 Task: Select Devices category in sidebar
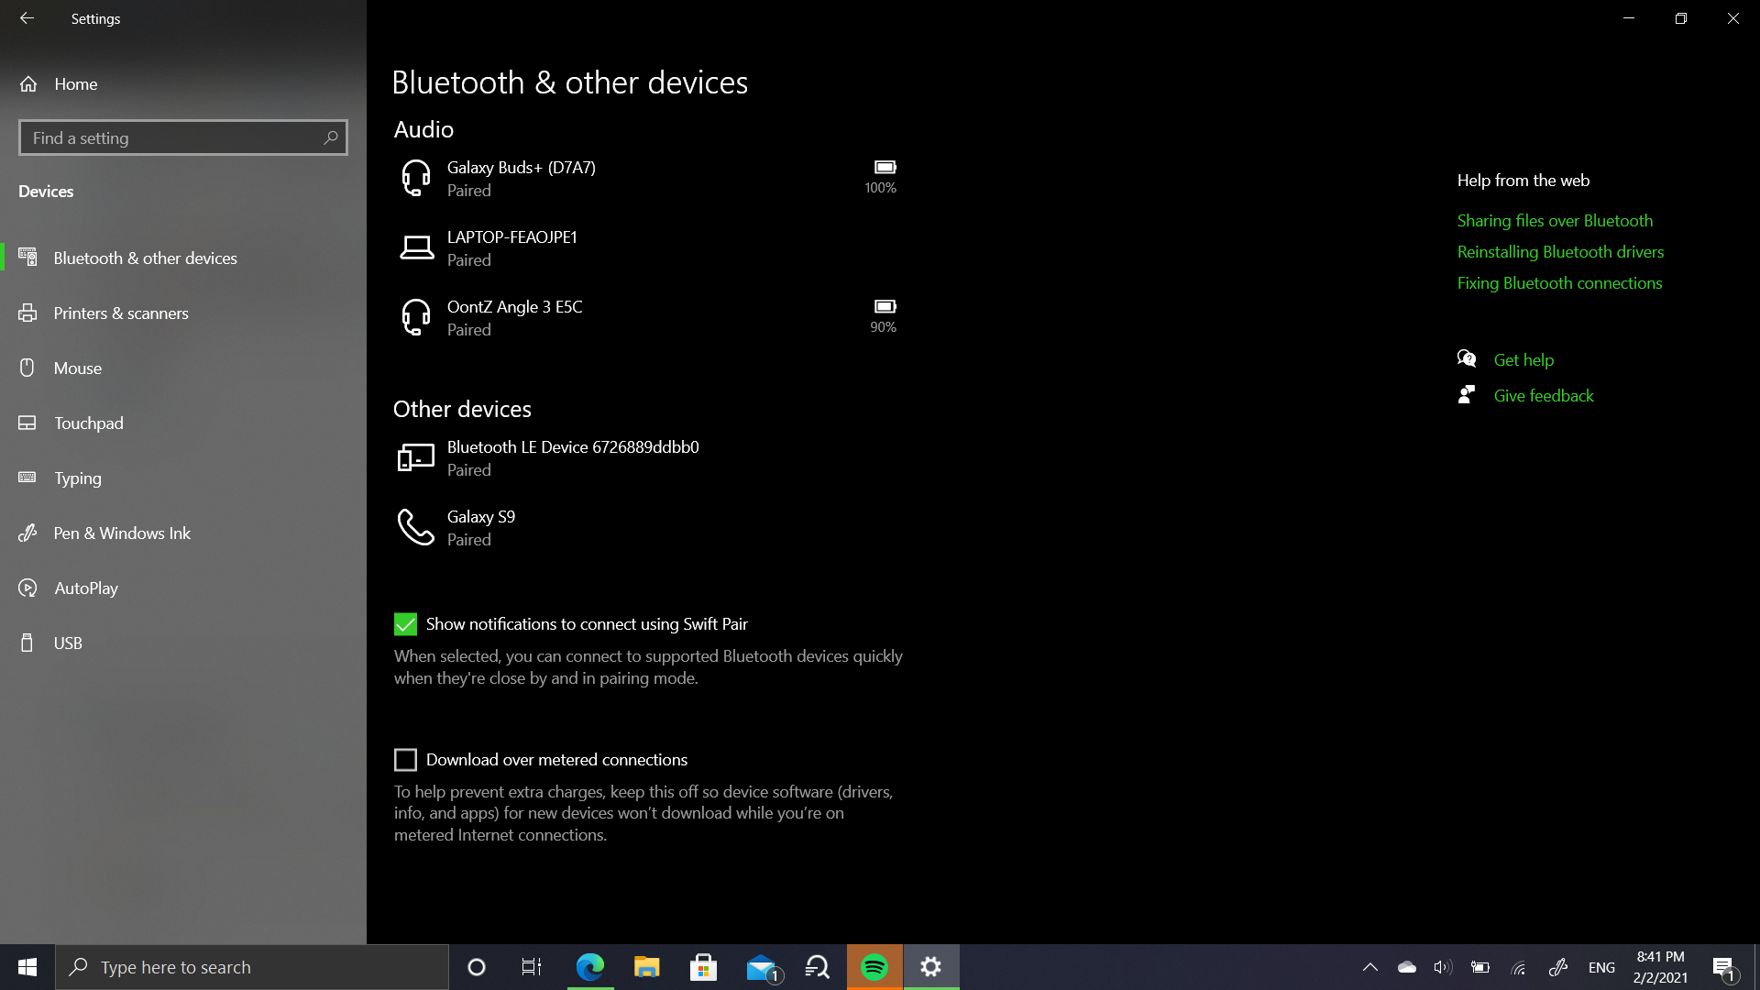click(46, 190)
